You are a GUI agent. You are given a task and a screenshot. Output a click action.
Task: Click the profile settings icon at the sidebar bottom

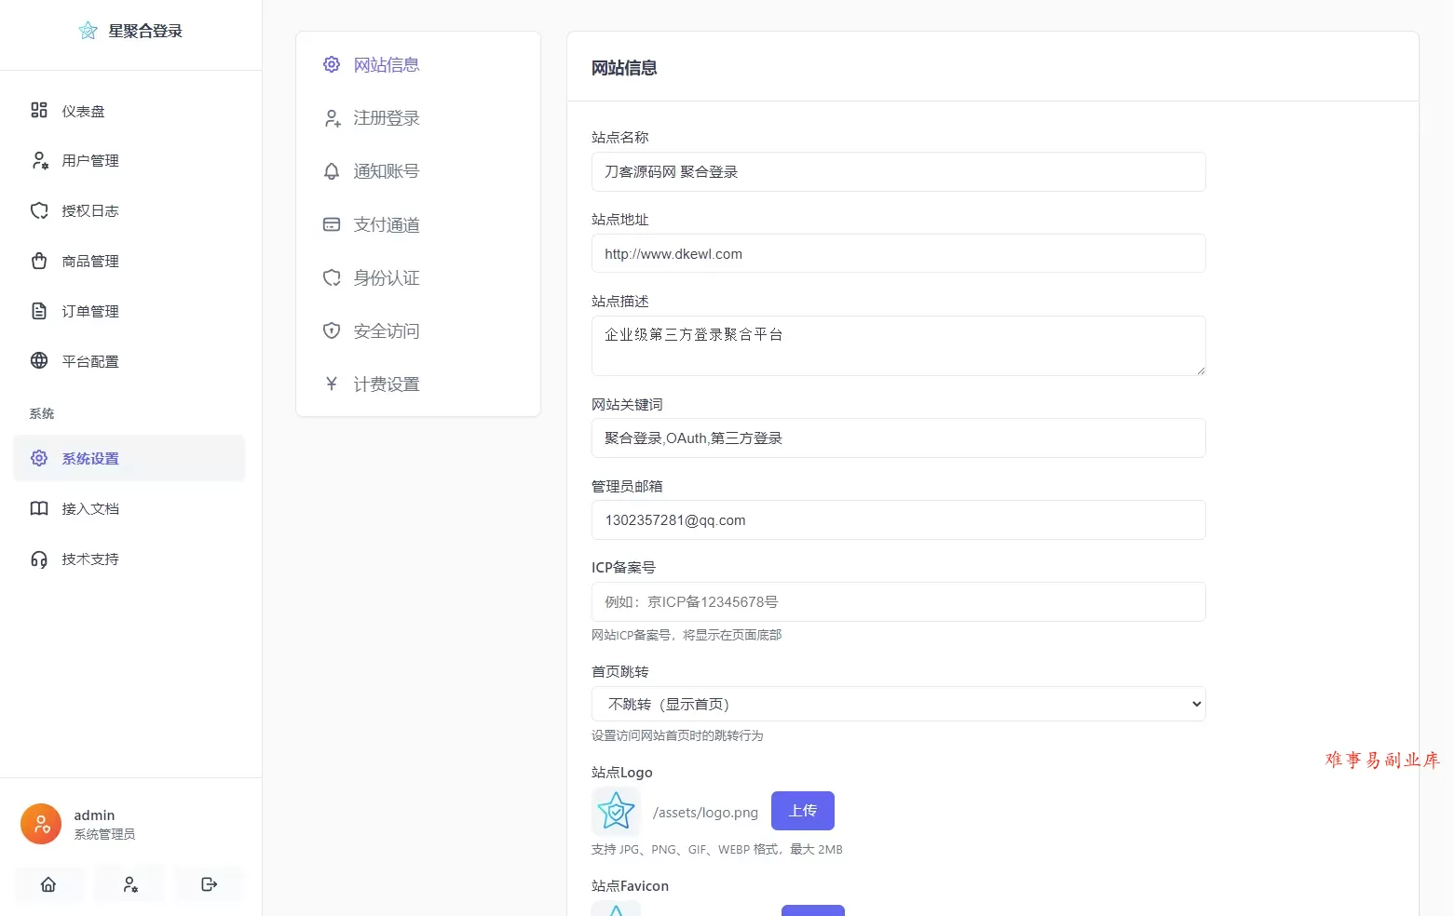pyautogui.click(x=130, y=884)
